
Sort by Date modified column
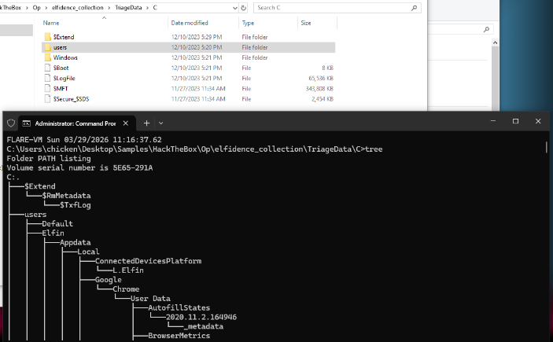tap(189, 24)
